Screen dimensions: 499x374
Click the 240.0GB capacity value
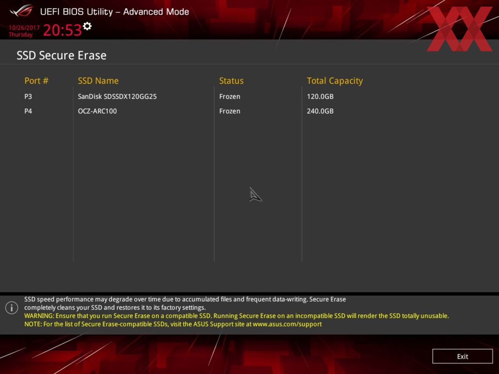[x=320, y=111]
